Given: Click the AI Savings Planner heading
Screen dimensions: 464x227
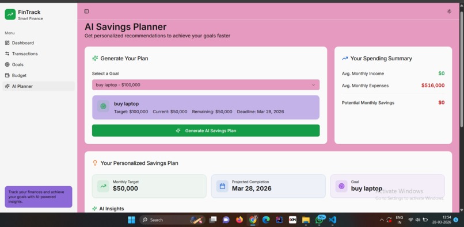Looking at the screenshot, I should tap(125, 27).
